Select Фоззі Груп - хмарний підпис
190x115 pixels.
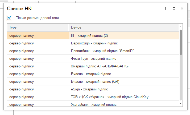(93, 58)
